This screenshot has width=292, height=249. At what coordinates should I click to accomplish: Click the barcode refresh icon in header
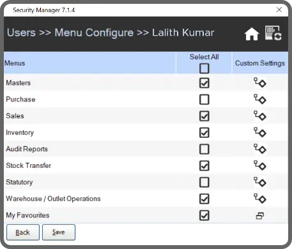[273, 33]
